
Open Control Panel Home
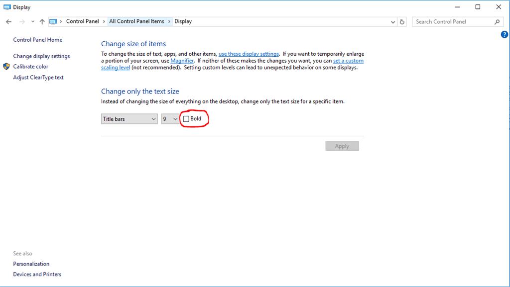click(38, 40)
